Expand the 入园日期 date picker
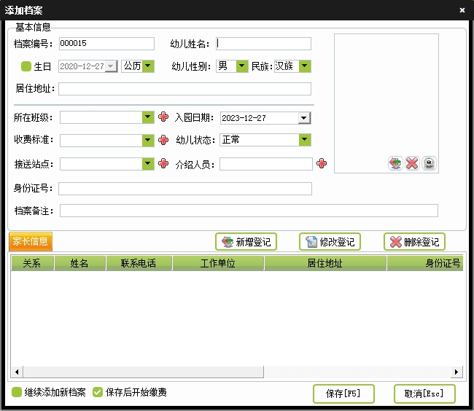The height and width of the screenshot is (411, 474). pyautogui.click(x=304, y=118)
